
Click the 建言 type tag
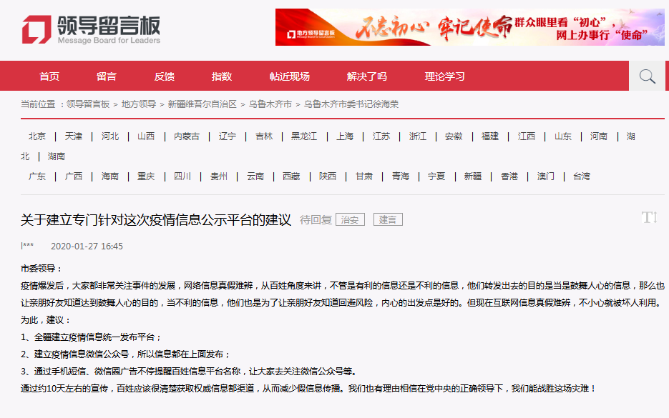click(388, 220)
